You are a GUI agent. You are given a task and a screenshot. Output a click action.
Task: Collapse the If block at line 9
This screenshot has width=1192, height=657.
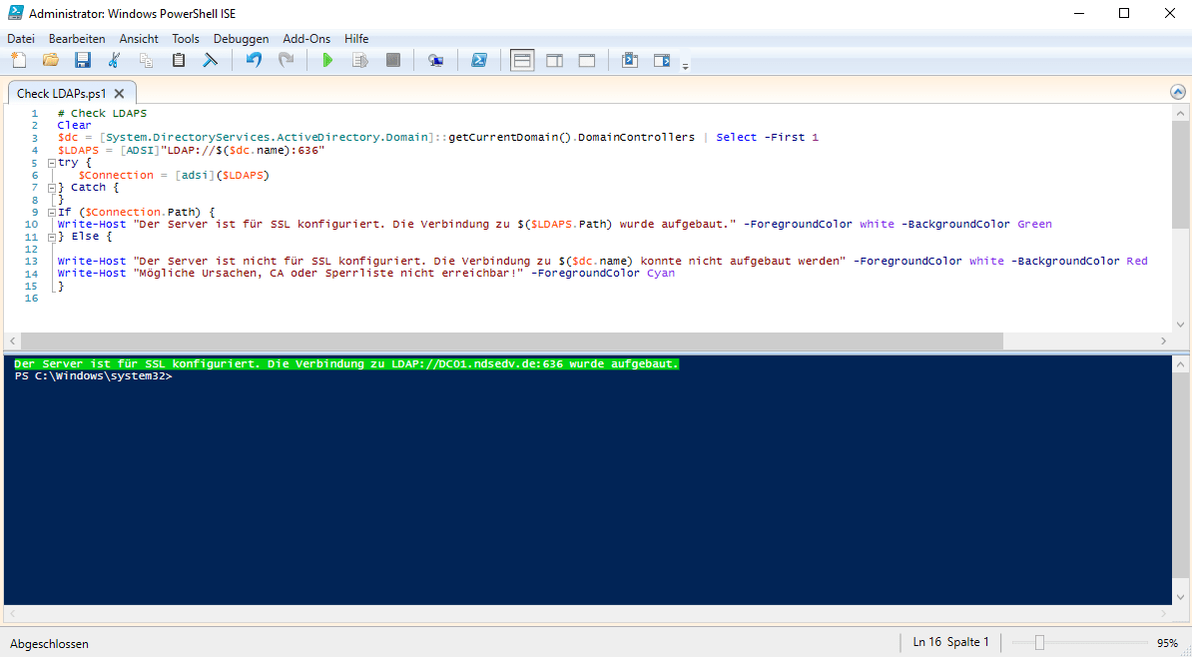coord(52,212)
